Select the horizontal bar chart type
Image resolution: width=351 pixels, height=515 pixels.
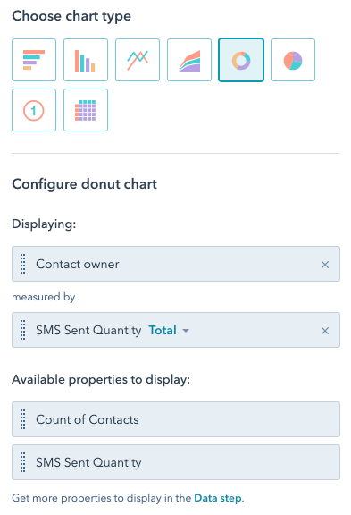34,60
